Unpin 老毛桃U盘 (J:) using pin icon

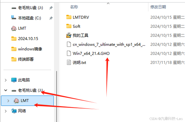[x=51, y=8]
